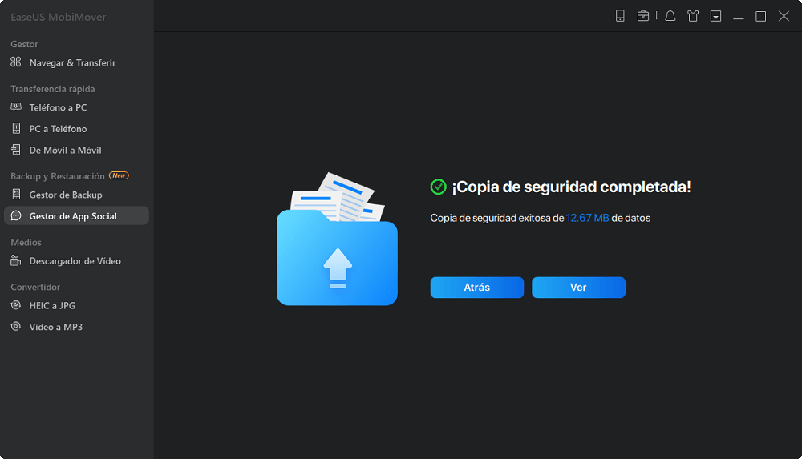Click the phone device icon in title bar
The height and width of the screenshot is (459, 802).
pos(620,16)
